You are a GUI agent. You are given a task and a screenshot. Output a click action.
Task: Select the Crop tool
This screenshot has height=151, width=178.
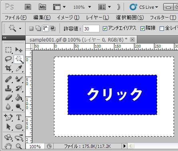coord(8,68)
